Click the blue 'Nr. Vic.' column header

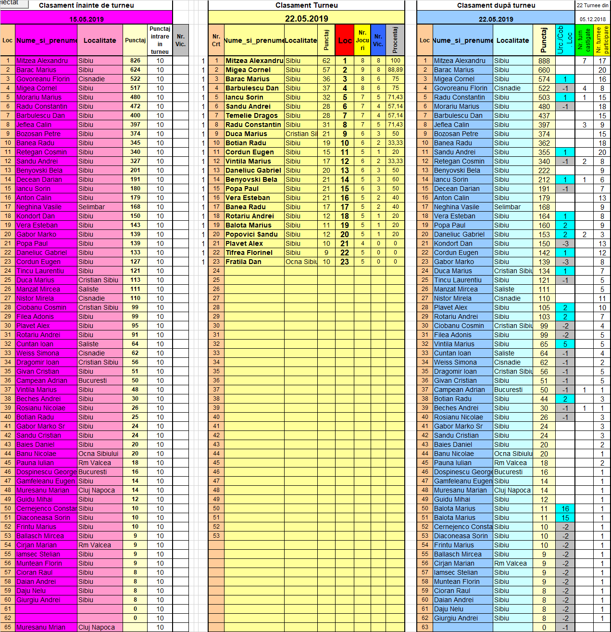point(378,40)
